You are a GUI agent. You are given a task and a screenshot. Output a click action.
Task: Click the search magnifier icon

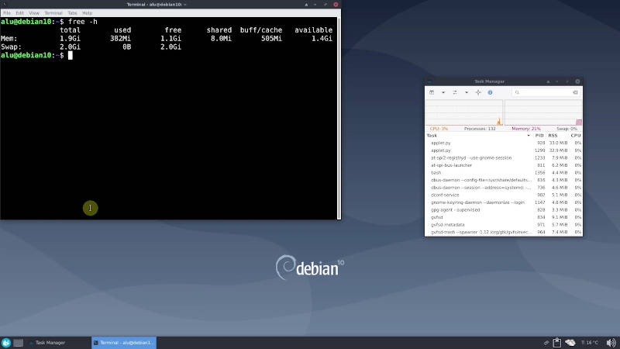(x=517, y=92)
